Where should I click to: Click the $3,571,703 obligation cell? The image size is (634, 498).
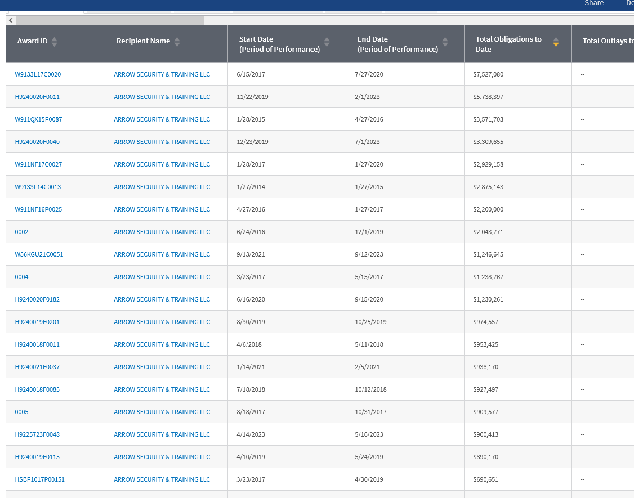pos(488,120)
